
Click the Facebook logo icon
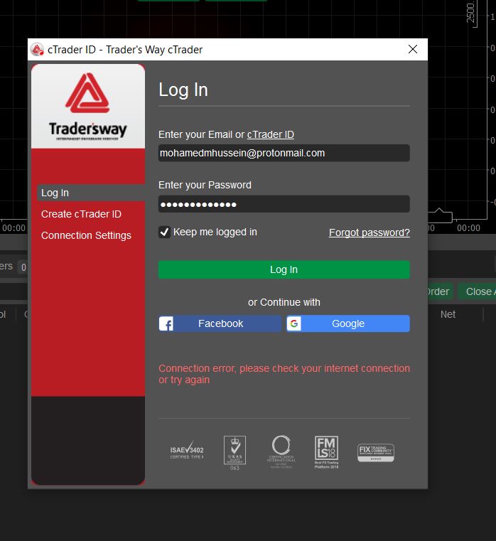pyautogui.click(x=166, y=323)
